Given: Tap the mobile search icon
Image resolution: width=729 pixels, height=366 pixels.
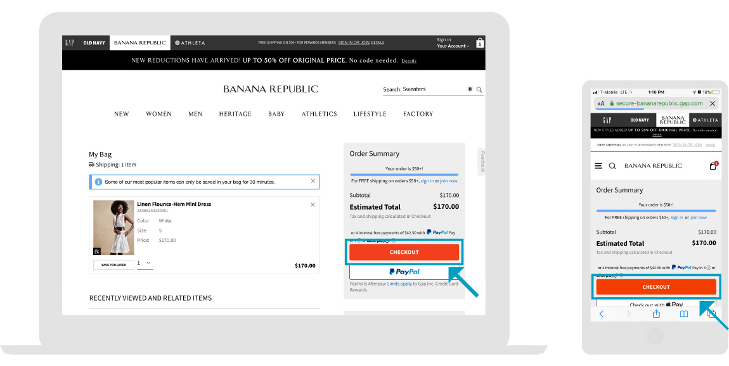Looking at the screenshot, I should pyautogui.click(x=612, y=166).
